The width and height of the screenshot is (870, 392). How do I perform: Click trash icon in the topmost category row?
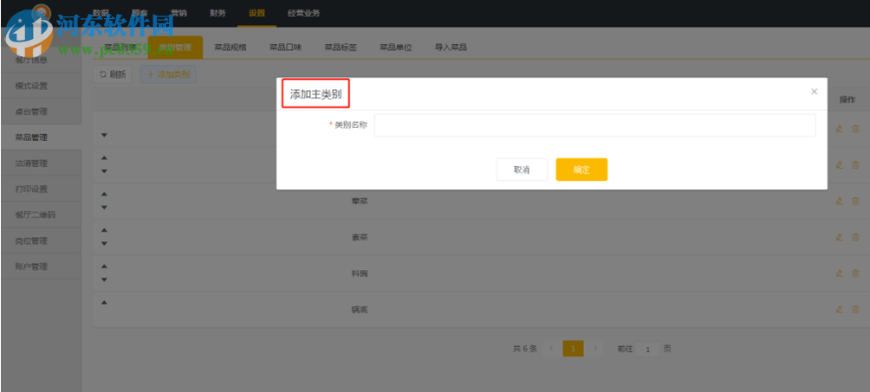point(855,129)
